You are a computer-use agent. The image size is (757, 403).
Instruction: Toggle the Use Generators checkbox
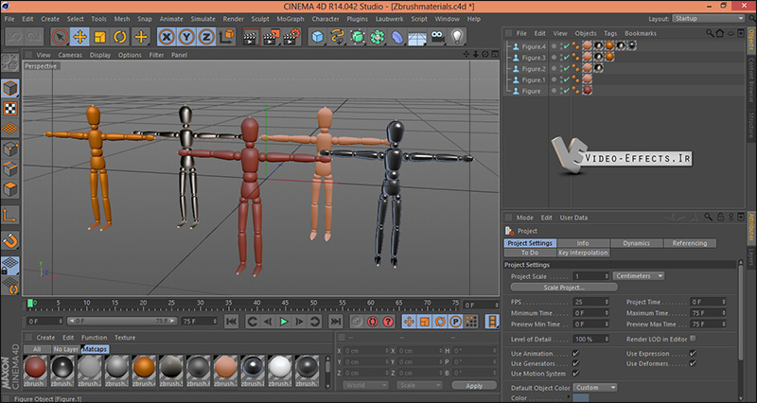click(x=575, y=363)
